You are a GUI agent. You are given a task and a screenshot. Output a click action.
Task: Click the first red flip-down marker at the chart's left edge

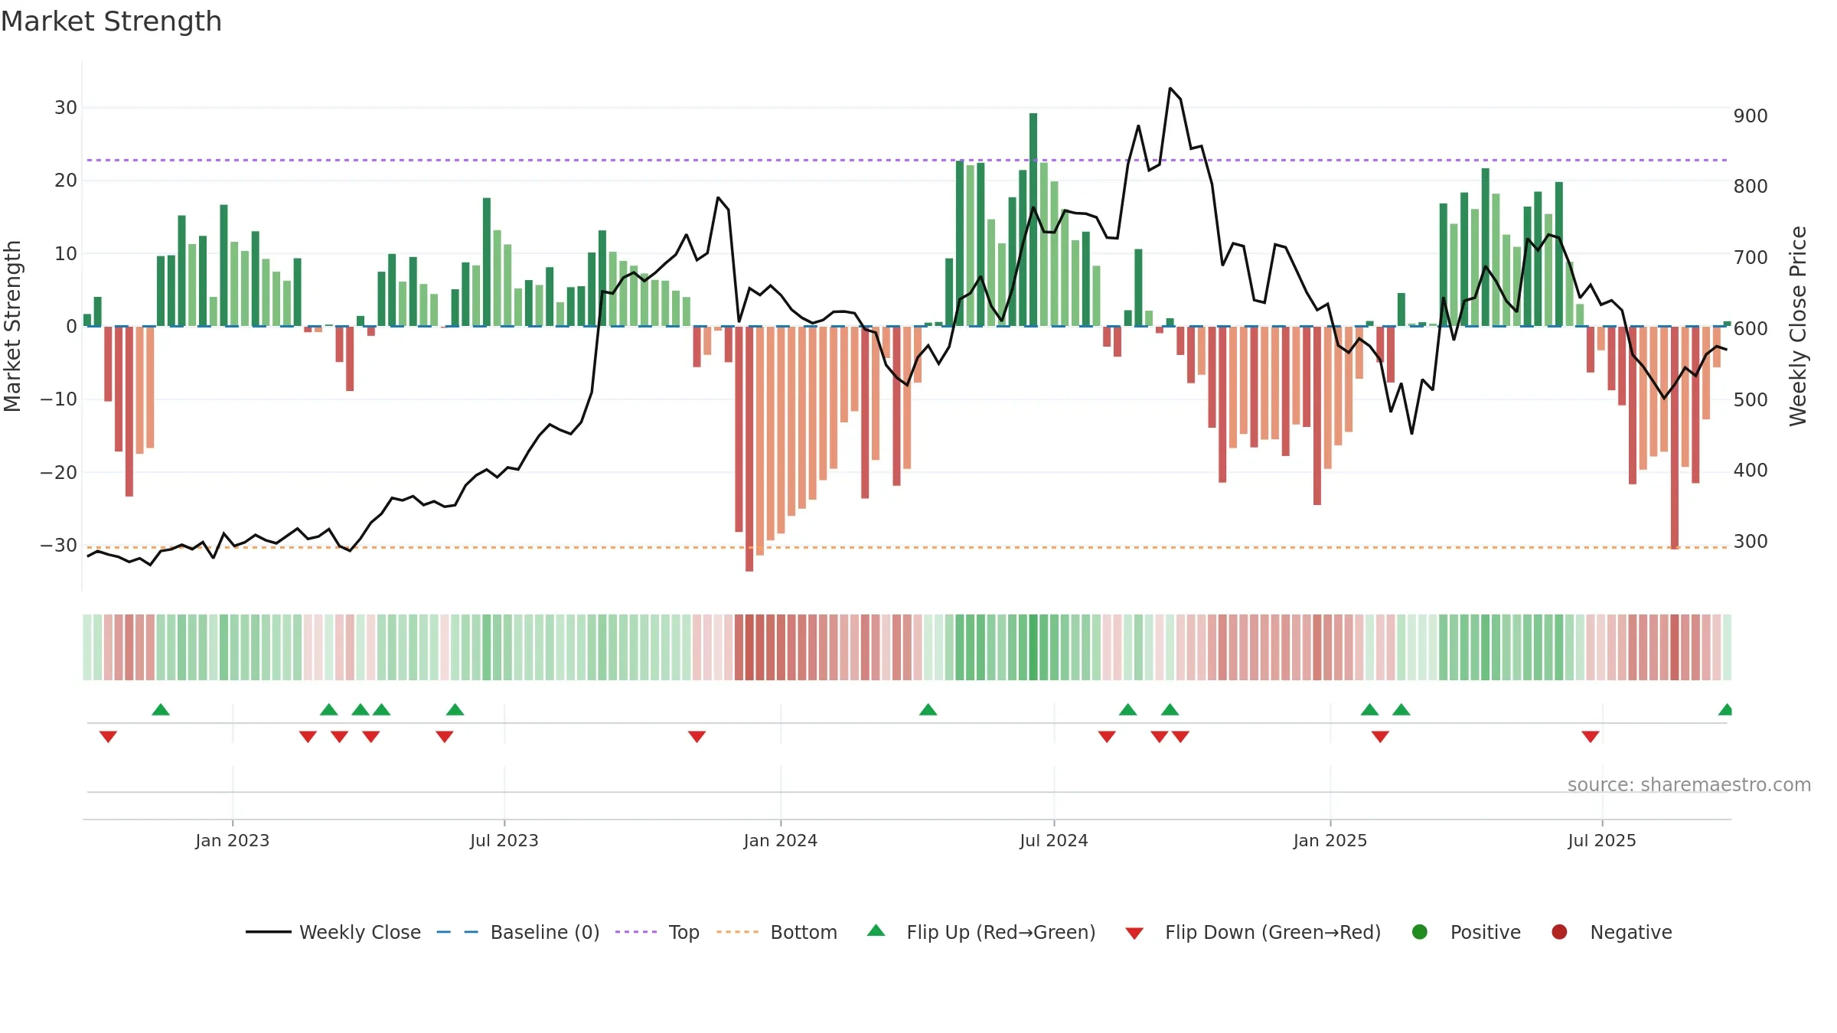click(108, 737)
